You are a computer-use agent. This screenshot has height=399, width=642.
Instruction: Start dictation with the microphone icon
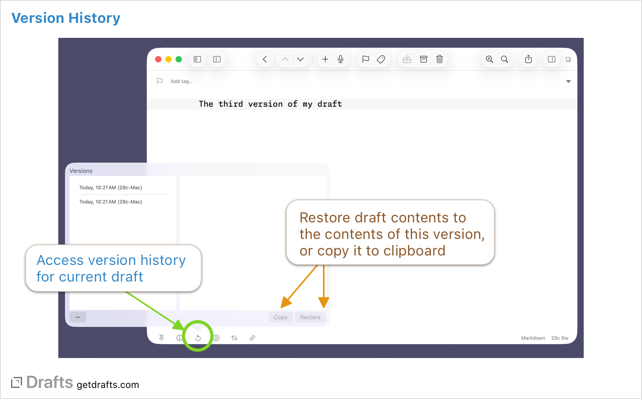pyautogui.click(x=340, y=59)
